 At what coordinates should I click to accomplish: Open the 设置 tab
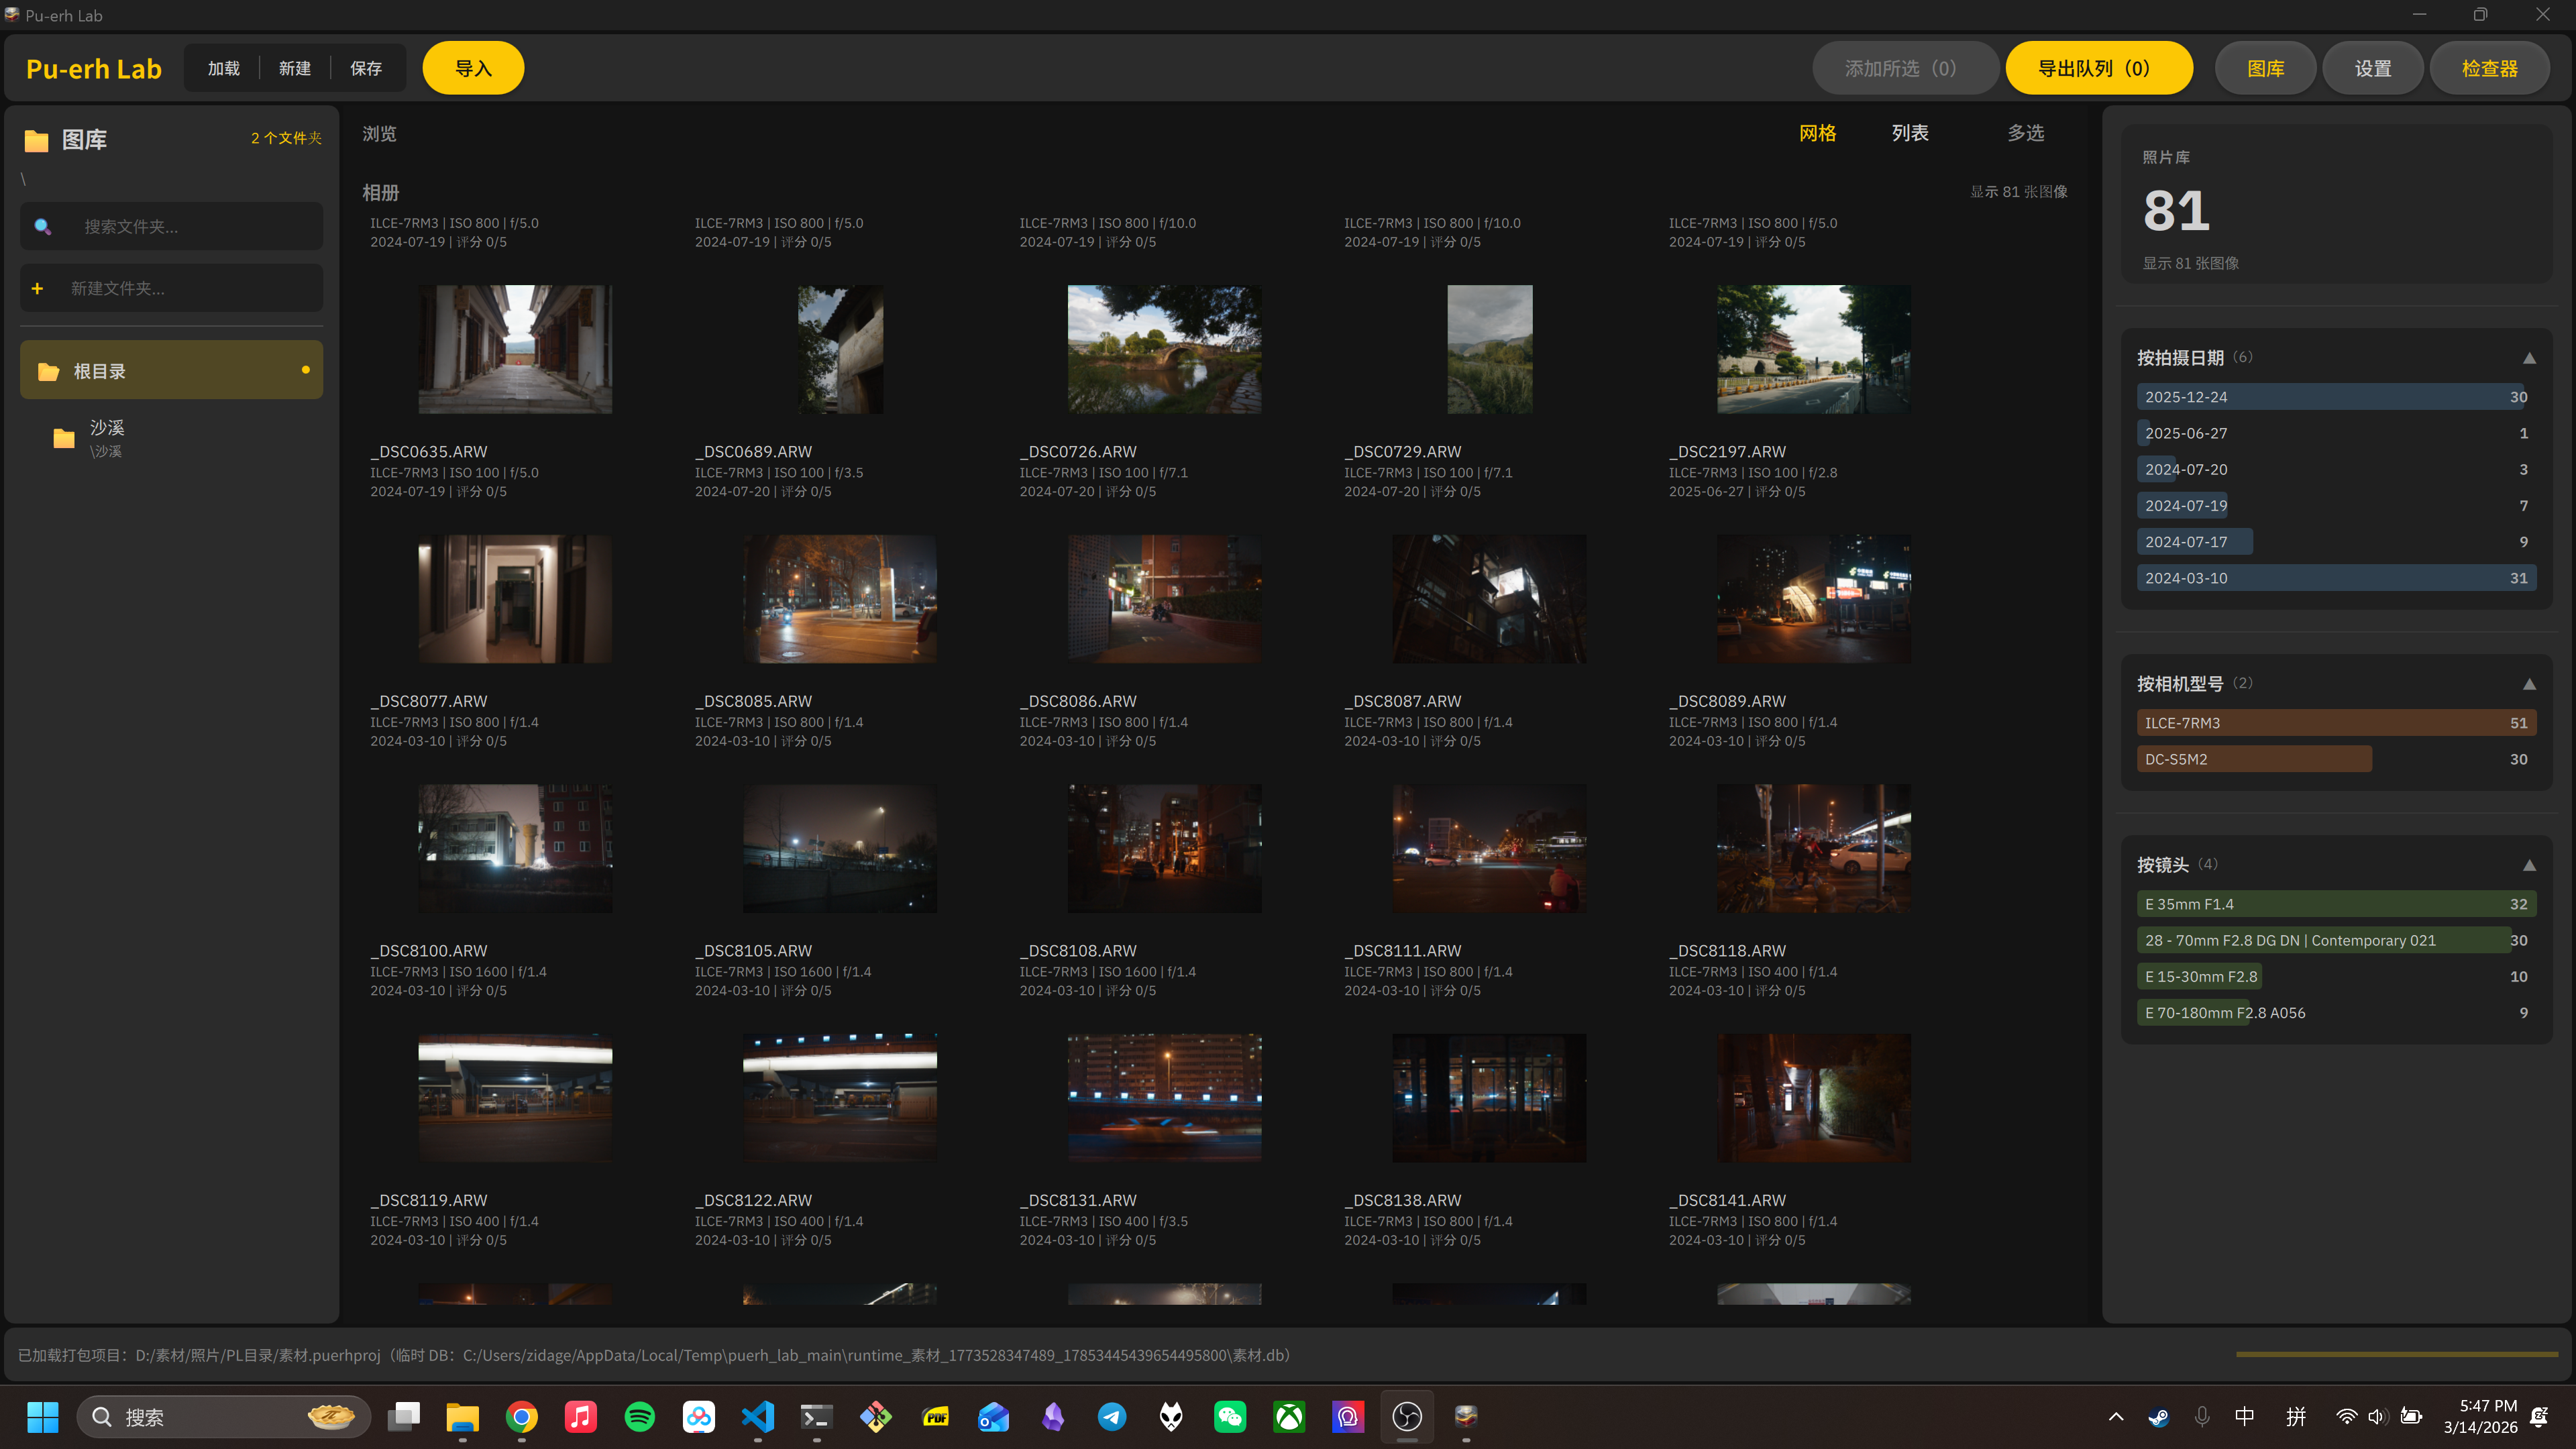click(2372, 68)
